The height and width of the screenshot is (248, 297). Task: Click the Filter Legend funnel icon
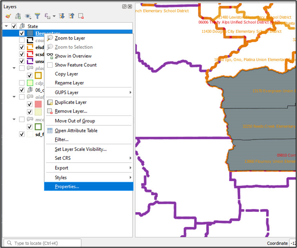[37, 16]
